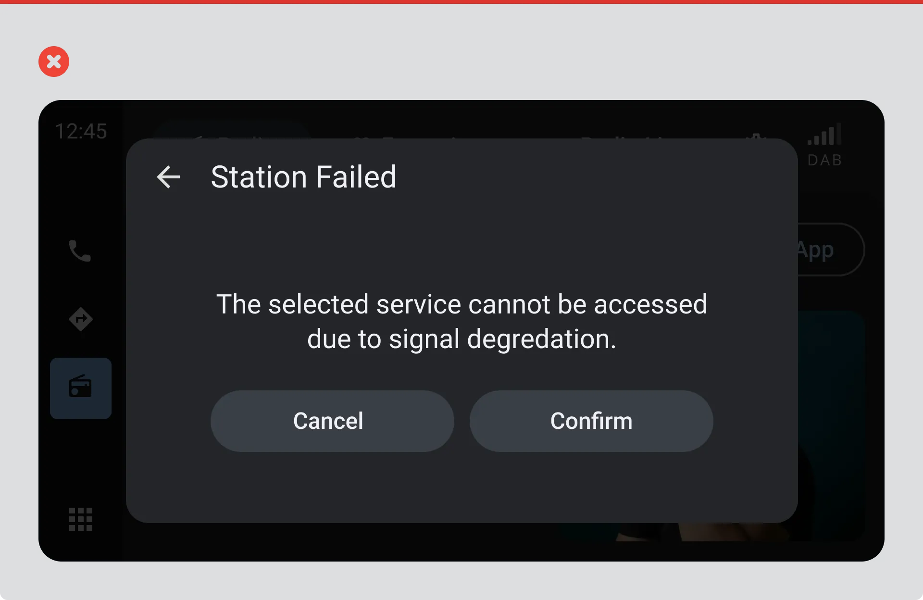Click the Station Failed dialog title
Screen dimensions: 923x600
pos(303,177)
